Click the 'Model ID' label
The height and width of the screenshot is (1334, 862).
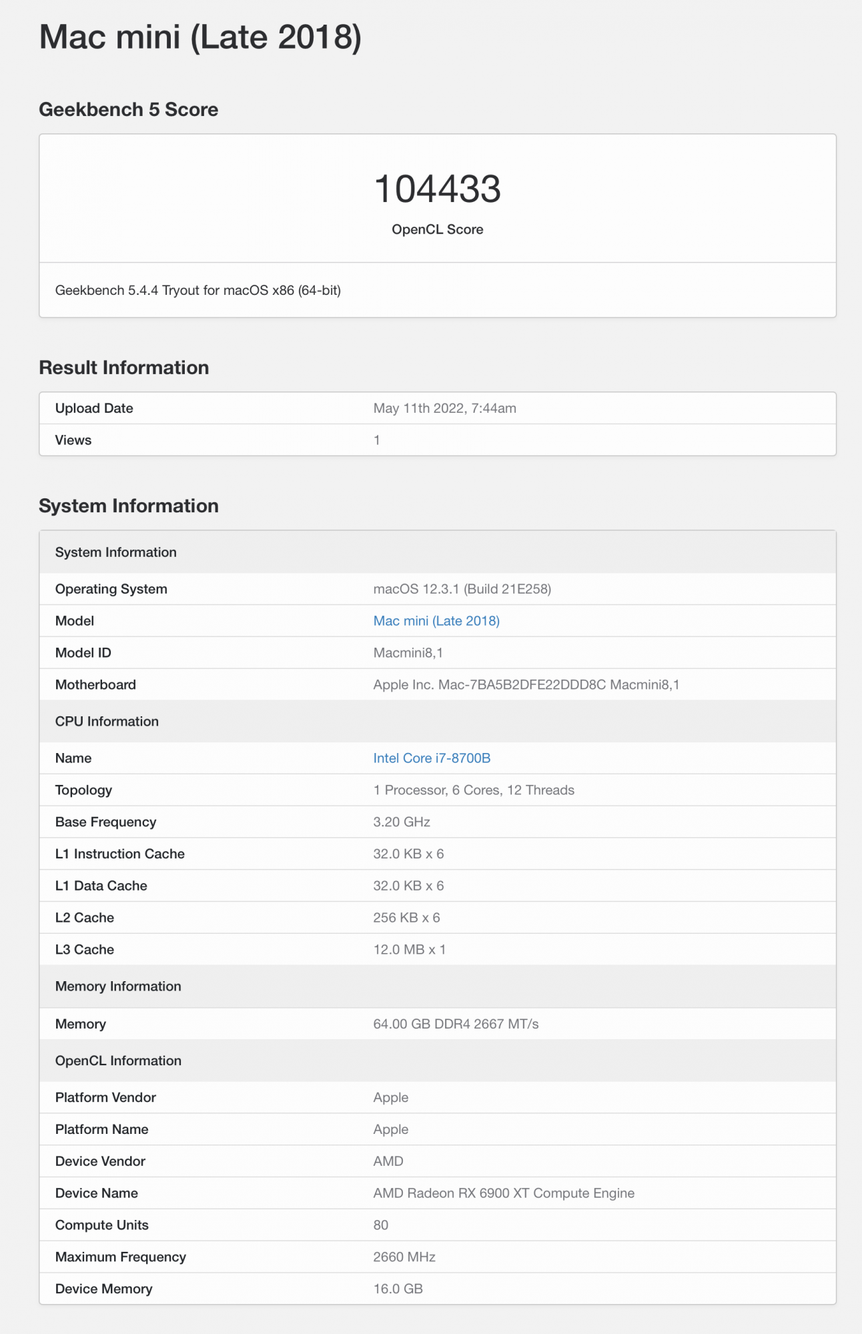[83, 653]
